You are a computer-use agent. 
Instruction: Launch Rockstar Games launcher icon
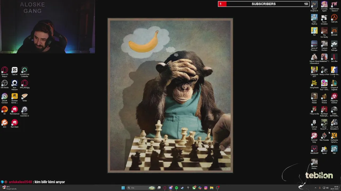point(15,98)
